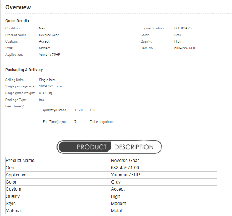
Task: Select the OUTBOARD engine position value
Action: (183, 28)
